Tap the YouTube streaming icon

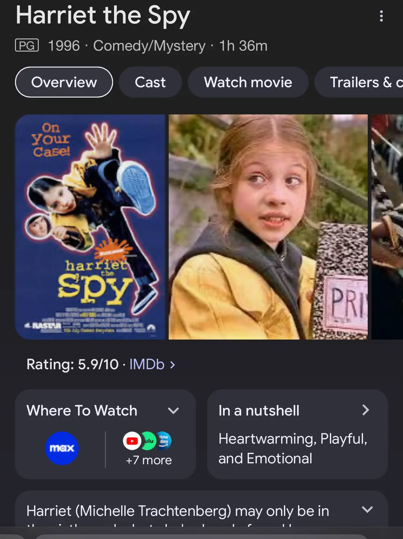pyautogui.click(x=132, y=441)
